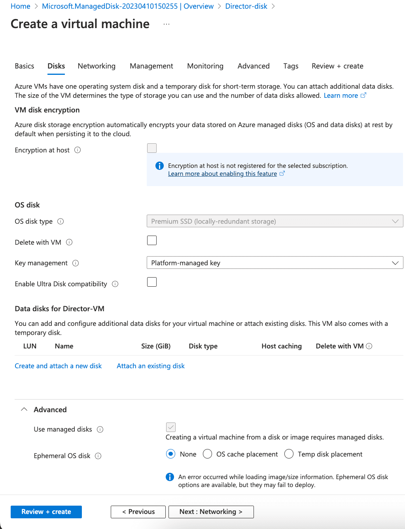Open the Key management info tooltip
Screen dimensions: 405x529
[x=76, y=263]
